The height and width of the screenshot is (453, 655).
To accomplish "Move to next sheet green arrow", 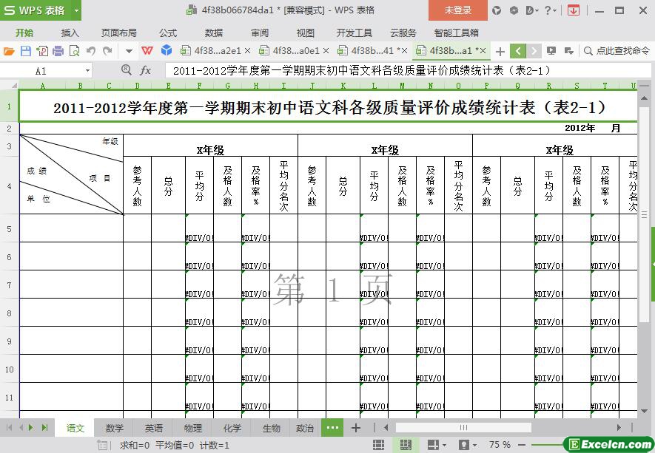I will pos(30,428).
